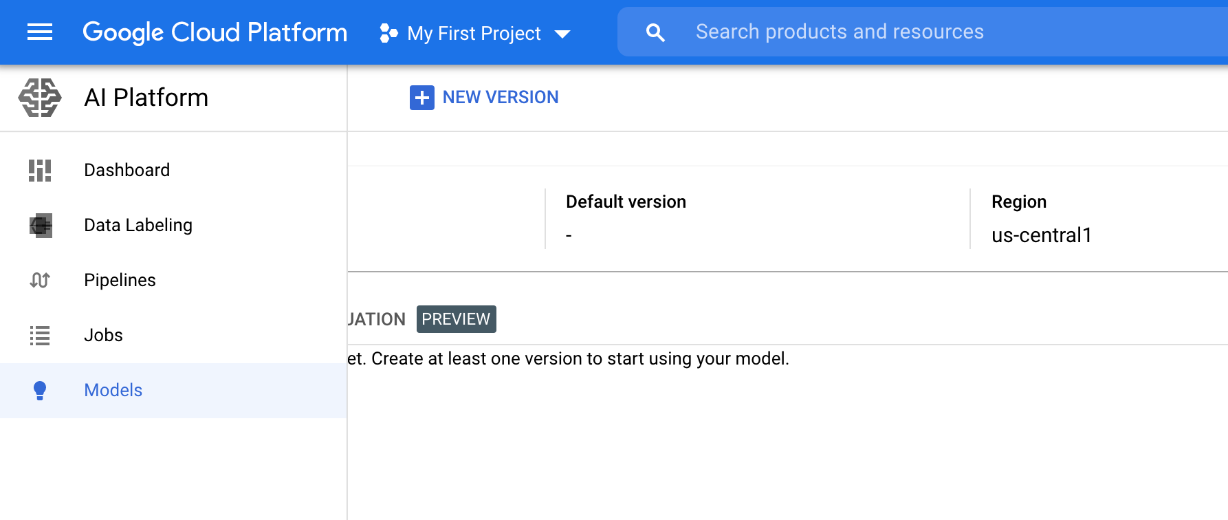The width and height of the screenshot is (1228, 520).
Task: Click the magnifying glass search icon
Action: 655,32
